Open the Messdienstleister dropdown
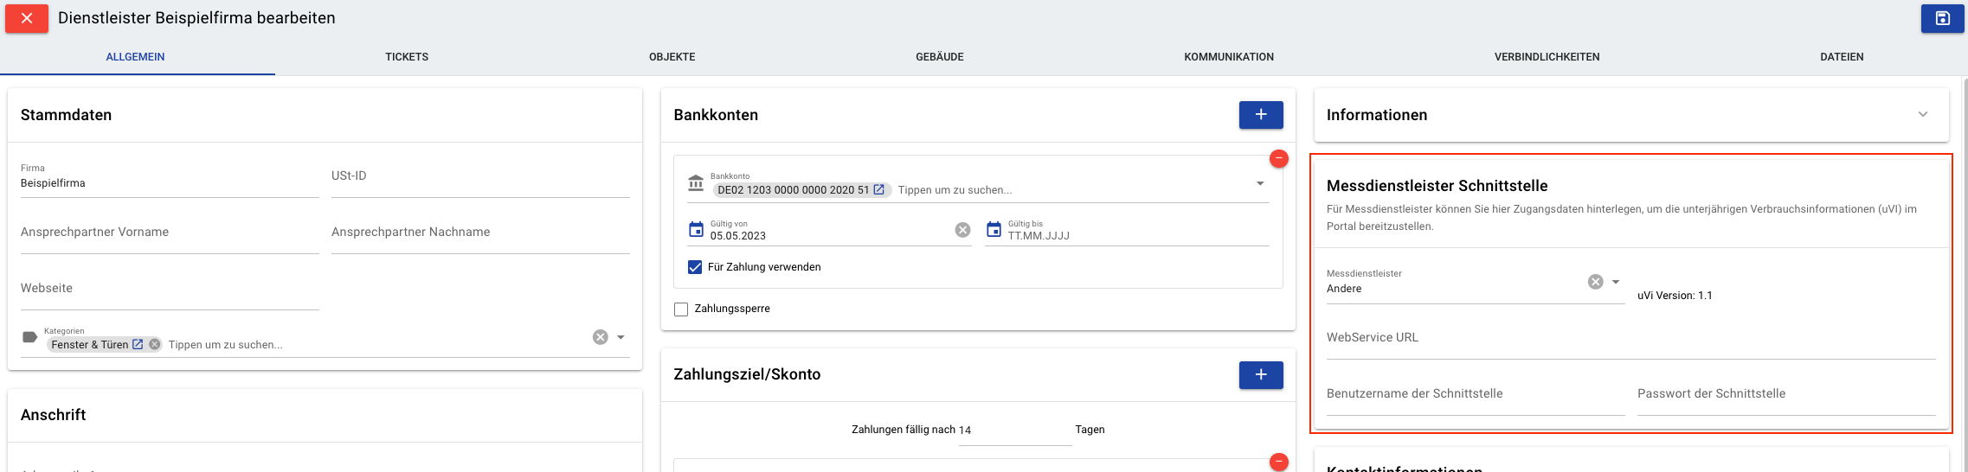This screenshot has height=472, width=1968. [x=1616, y=282]
